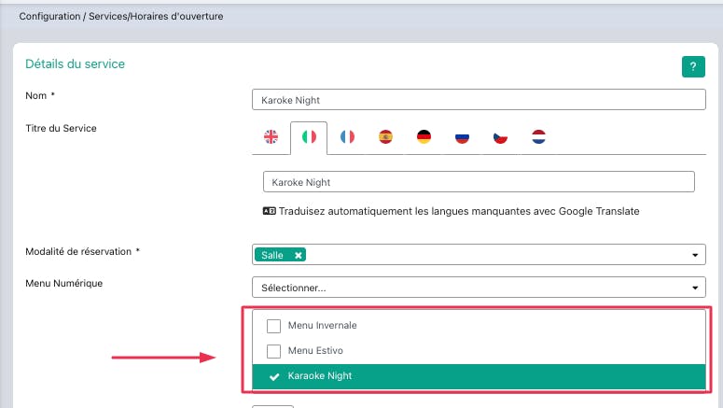Click the Salle tag label
723x408 pixels.
tap(272, 255)
